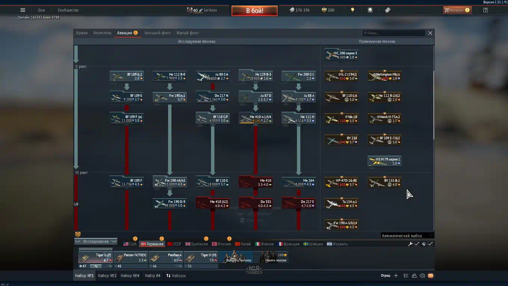Select the Fw 190 A-1 aircraft
508x286 pixels.
[170, 98]
